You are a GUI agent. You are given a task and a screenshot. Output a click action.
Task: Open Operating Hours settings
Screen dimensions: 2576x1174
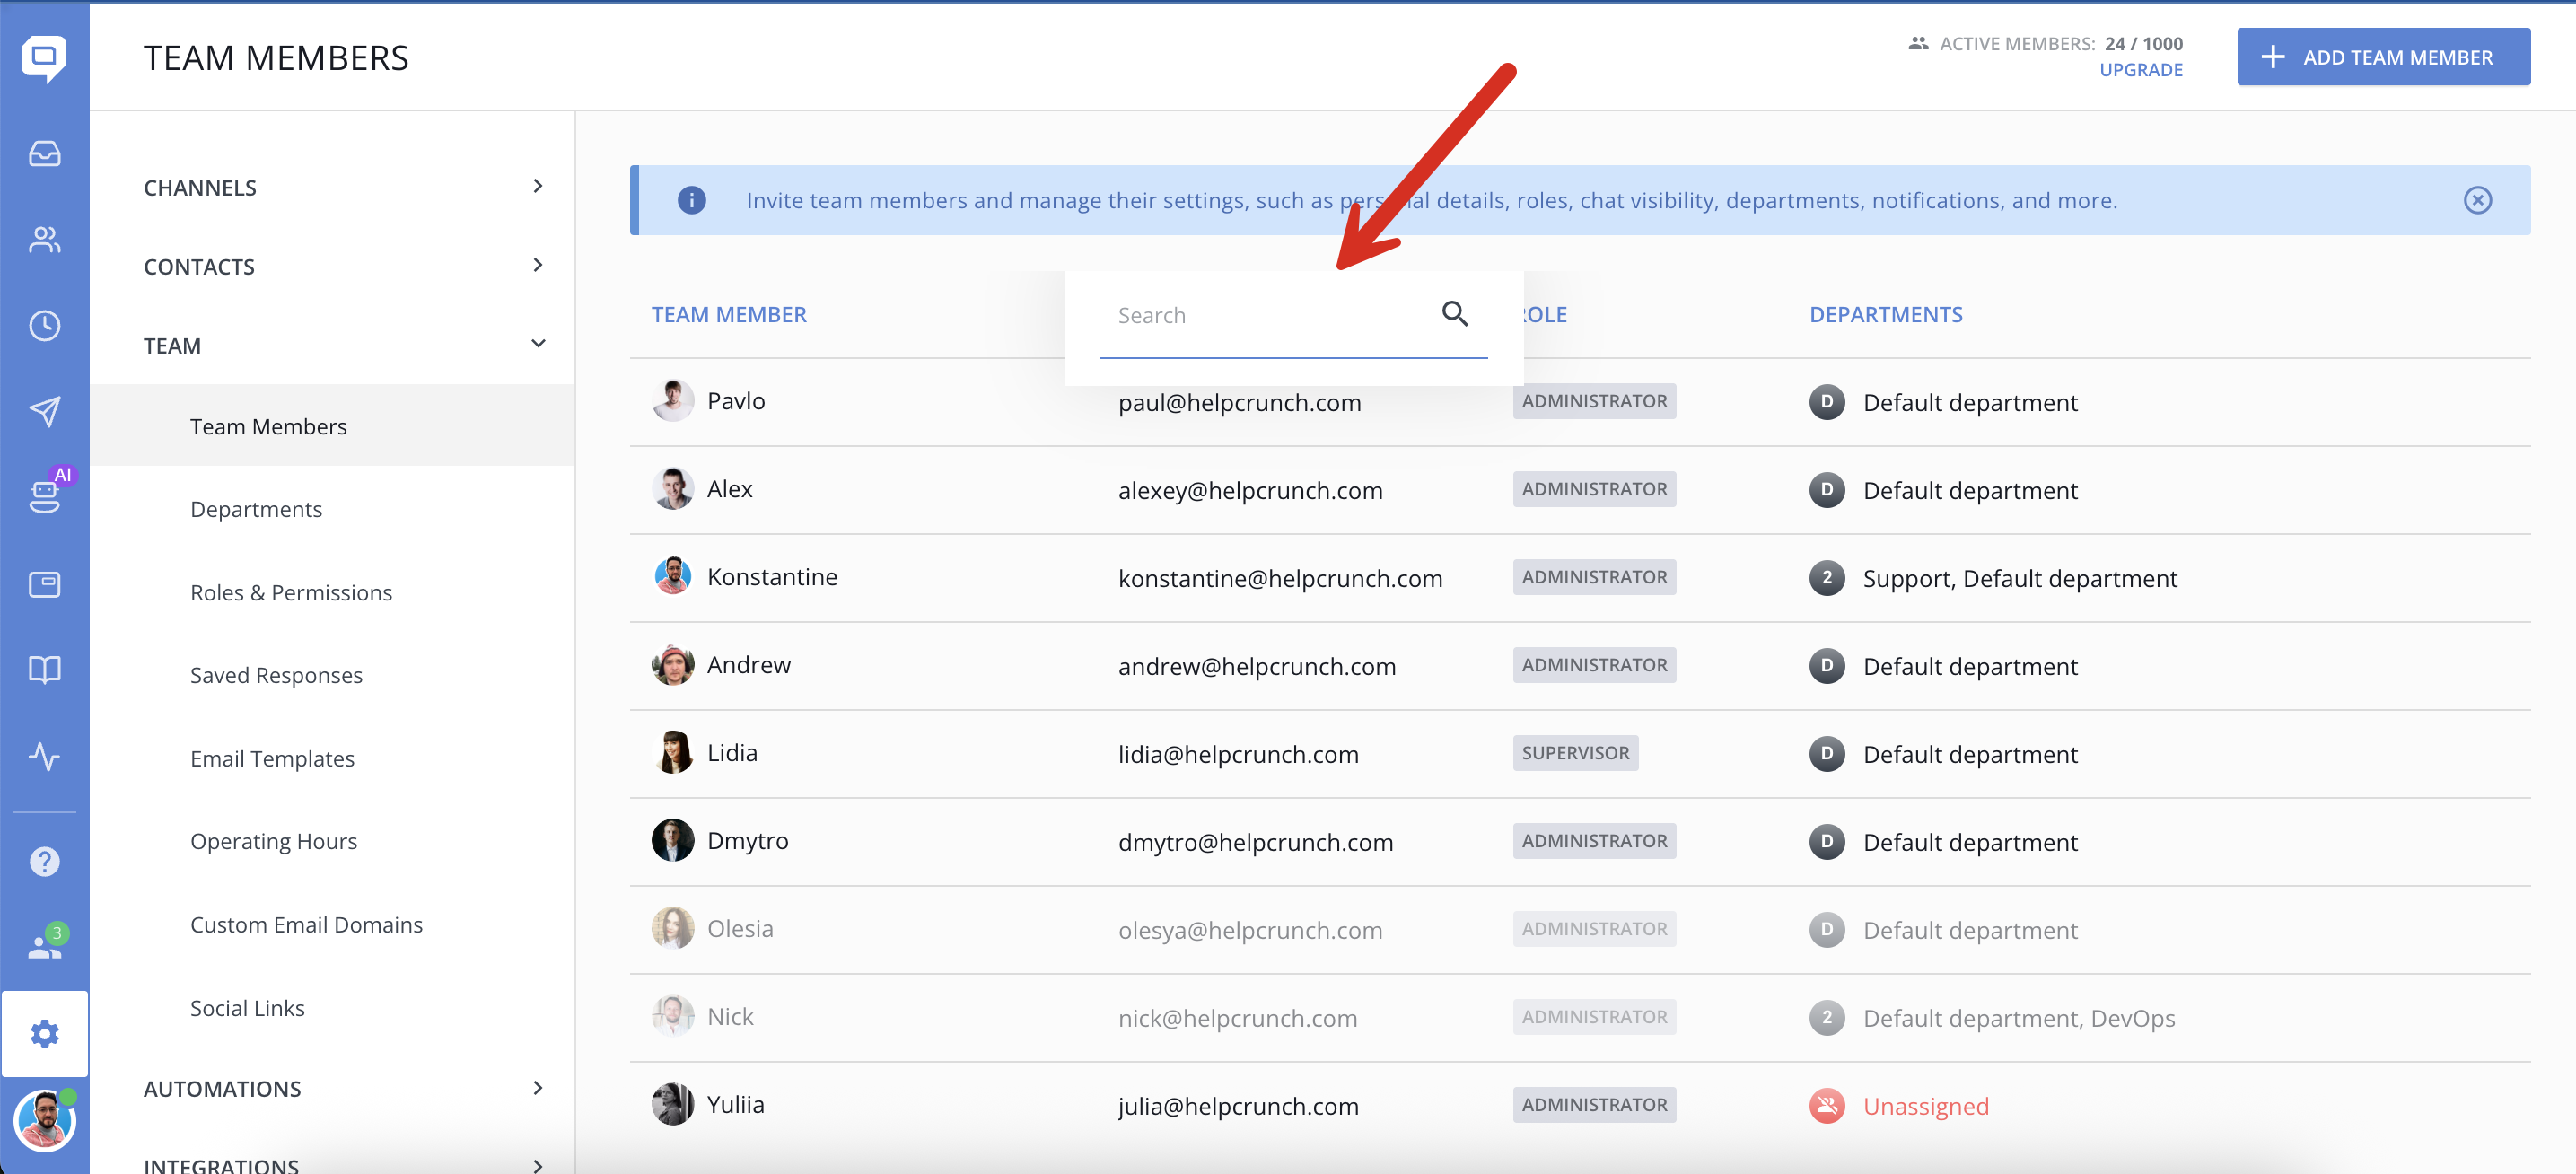pyautogui.click(x=273, y=842)
